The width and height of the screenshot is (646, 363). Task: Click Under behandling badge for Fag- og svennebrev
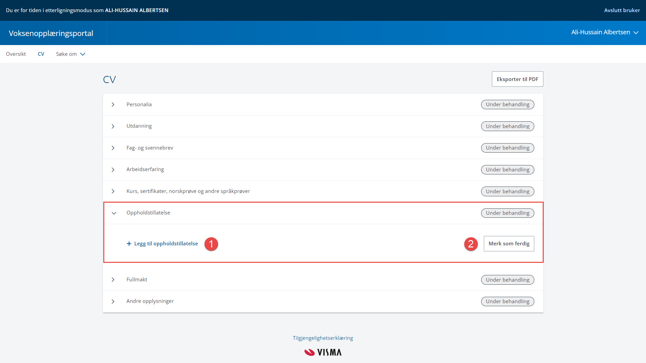(508, 148)
